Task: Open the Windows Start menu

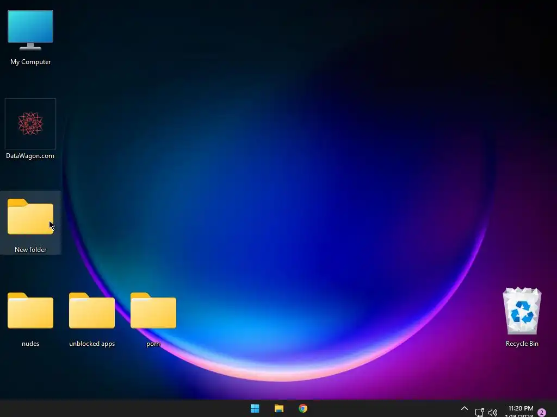Action: 255,408
